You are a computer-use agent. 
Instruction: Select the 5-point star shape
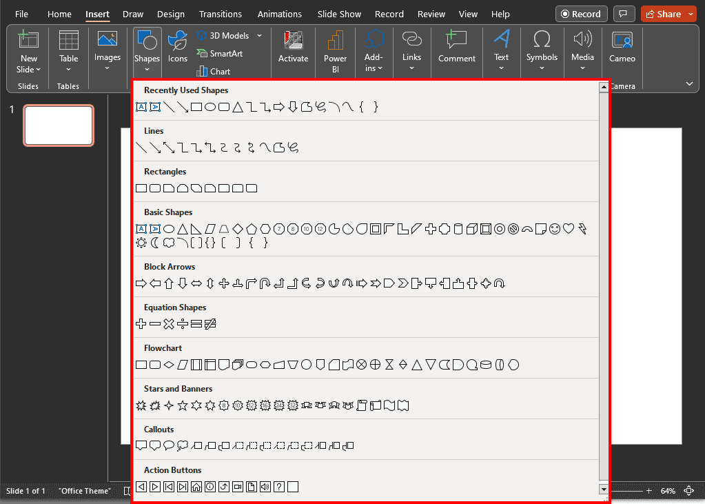pos(184,405)
